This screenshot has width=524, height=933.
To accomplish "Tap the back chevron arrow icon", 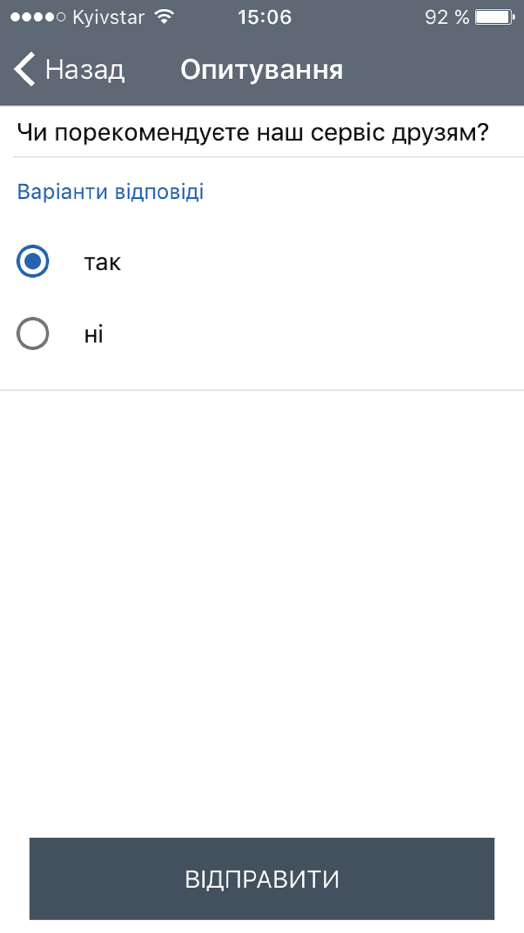I will point(25,69).
